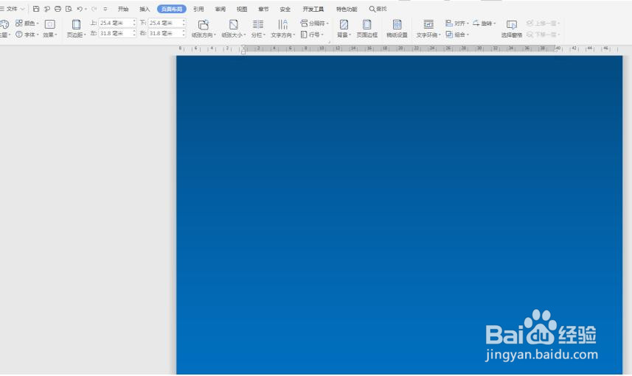
Task: Increase top margin with stepper up arrow
Action: tap(134, 21)
